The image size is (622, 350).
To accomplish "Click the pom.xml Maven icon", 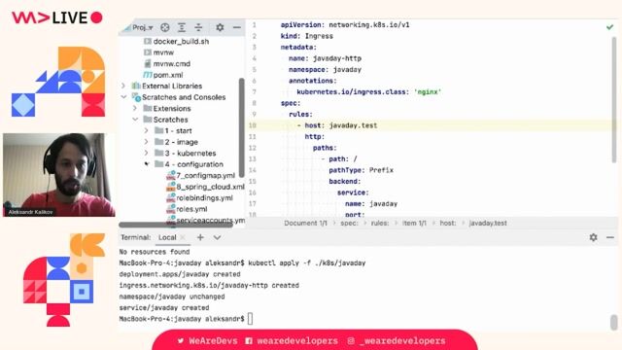I will tap(147, 75).
